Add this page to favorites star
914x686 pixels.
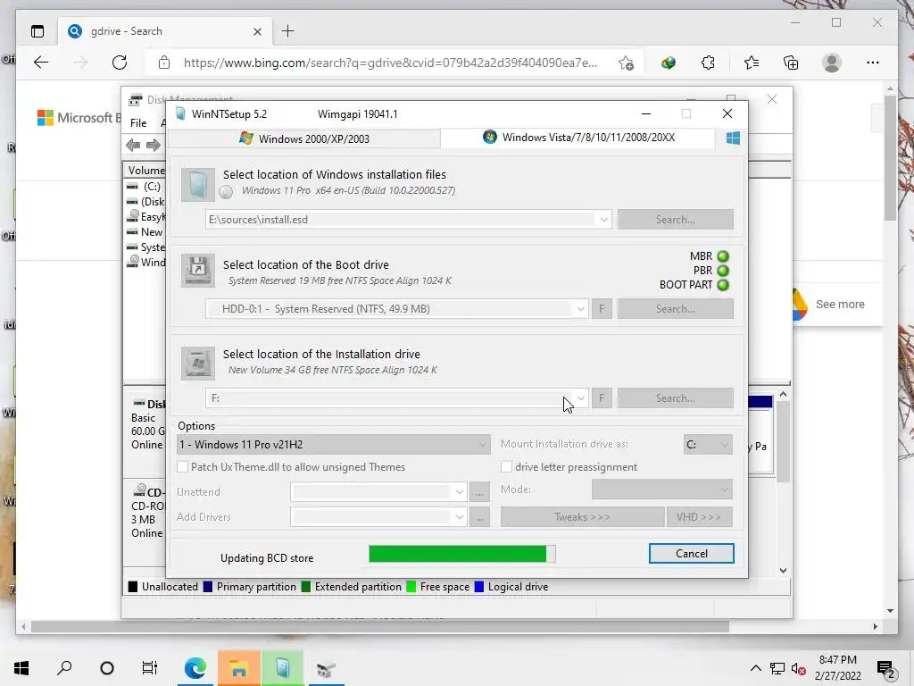626,63
